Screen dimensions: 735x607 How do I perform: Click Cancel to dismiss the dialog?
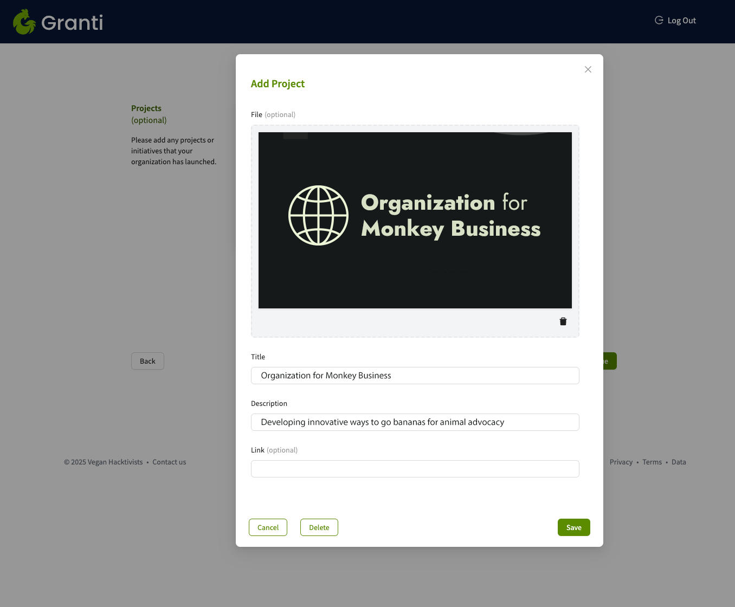(x=268, y=527)
